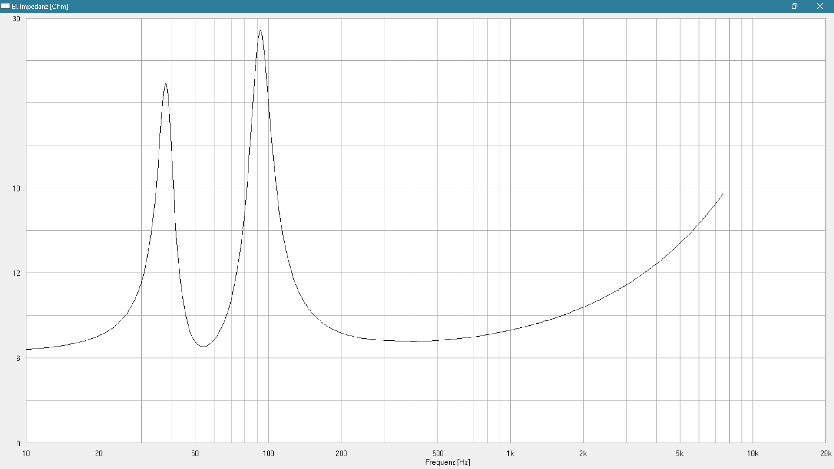Click the curve minimum between the two peaks

tap(203, 346)
